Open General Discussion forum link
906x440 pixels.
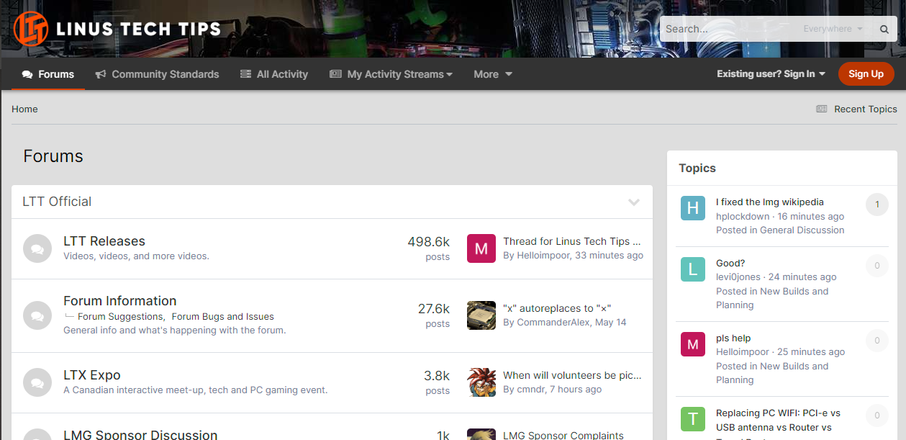tap(802, 230)
